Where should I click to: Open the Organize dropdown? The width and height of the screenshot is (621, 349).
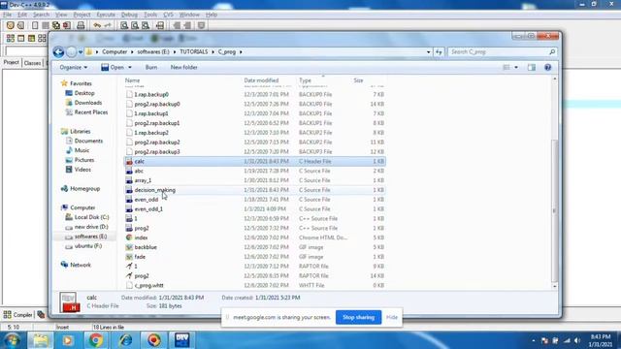click(x=74, y=67)
